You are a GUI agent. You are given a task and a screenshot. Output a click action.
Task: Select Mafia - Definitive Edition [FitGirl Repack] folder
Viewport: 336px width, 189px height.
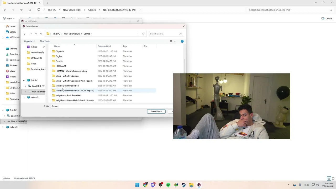74,81
